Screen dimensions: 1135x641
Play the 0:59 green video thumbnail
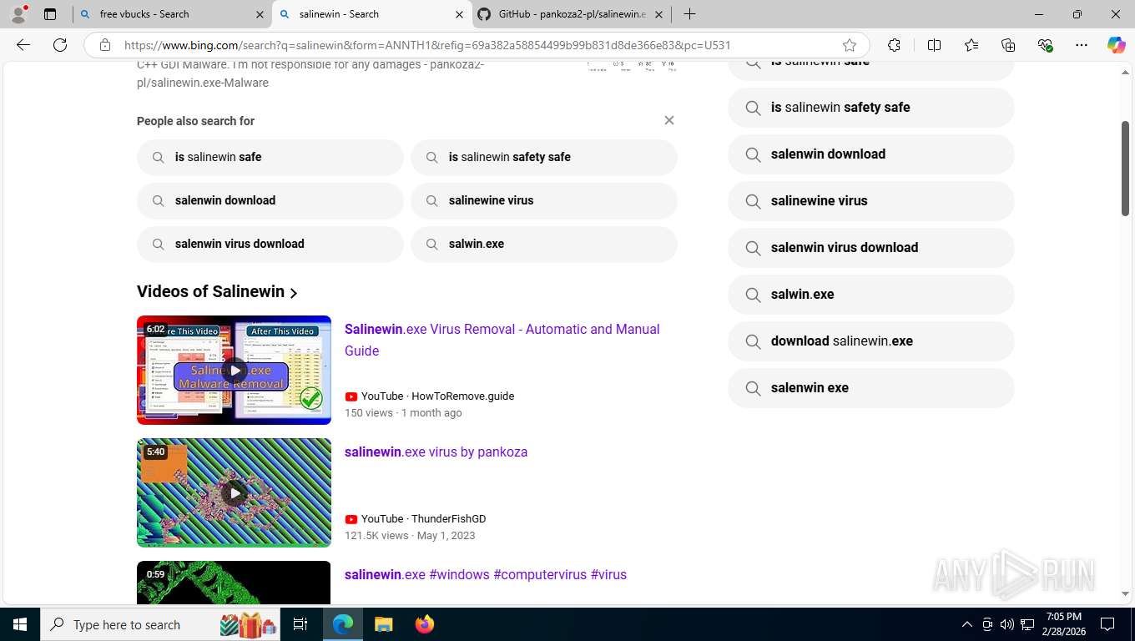click(x=234, y=583)
